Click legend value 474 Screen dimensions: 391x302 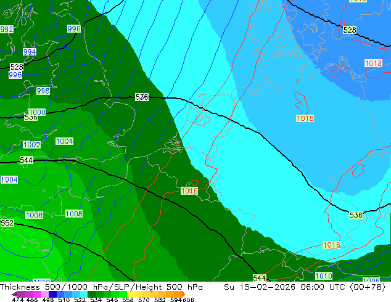[18, 300]
